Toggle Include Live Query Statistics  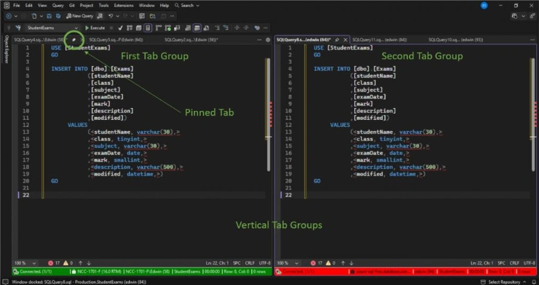click(168, 28)
